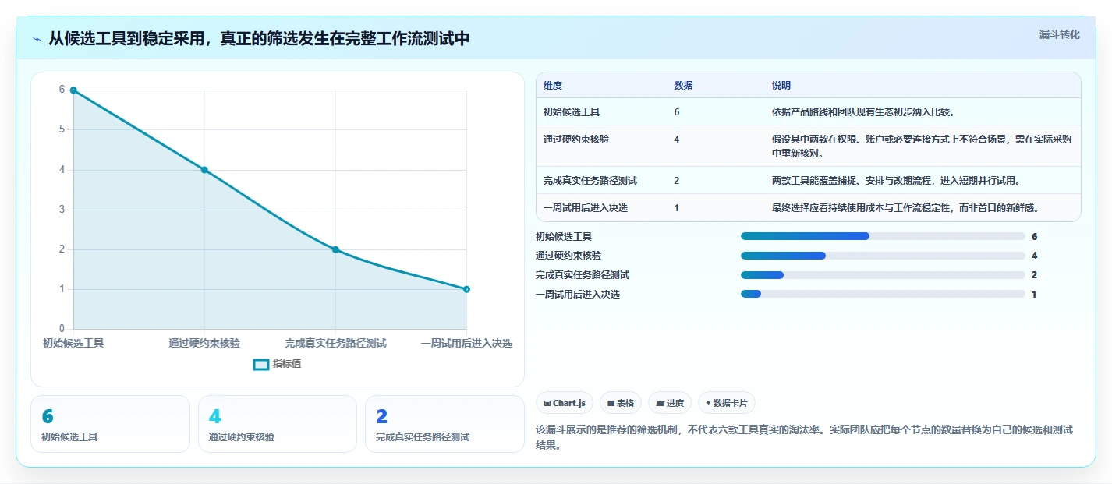Click 完成真实任务路径测试 cell in the table

[590, 181]
